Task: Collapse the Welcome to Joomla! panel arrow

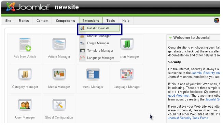Action: (x=170, y=38)
